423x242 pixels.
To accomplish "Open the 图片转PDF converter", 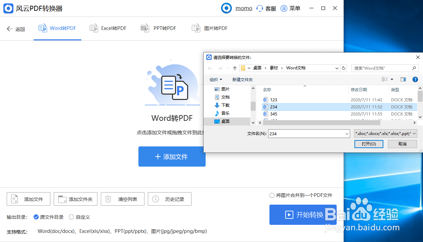I will [x=209, y=28].
